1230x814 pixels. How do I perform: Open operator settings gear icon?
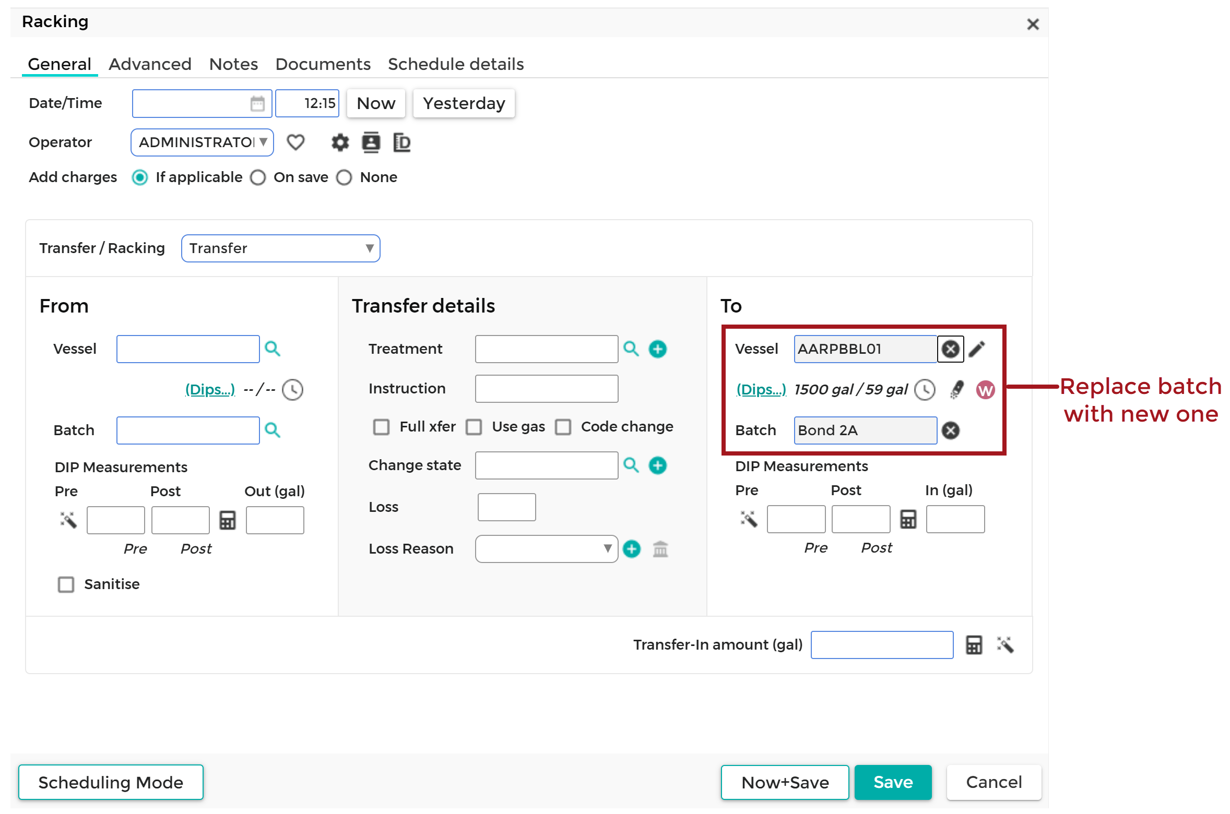(x=340, y=142)
